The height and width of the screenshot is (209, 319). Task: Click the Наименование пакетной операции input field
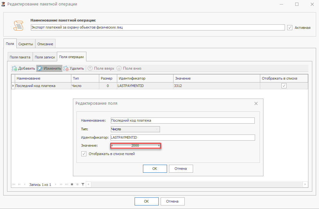158,27
